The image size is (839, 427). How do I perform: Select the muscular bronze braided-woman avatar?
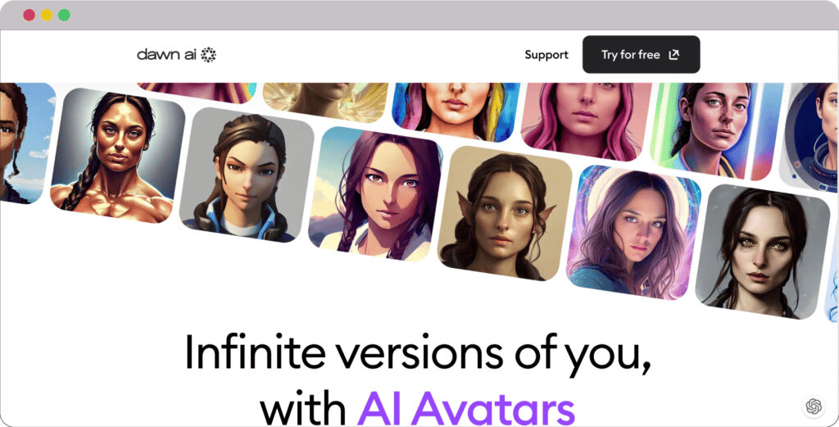tap(118, 156)
